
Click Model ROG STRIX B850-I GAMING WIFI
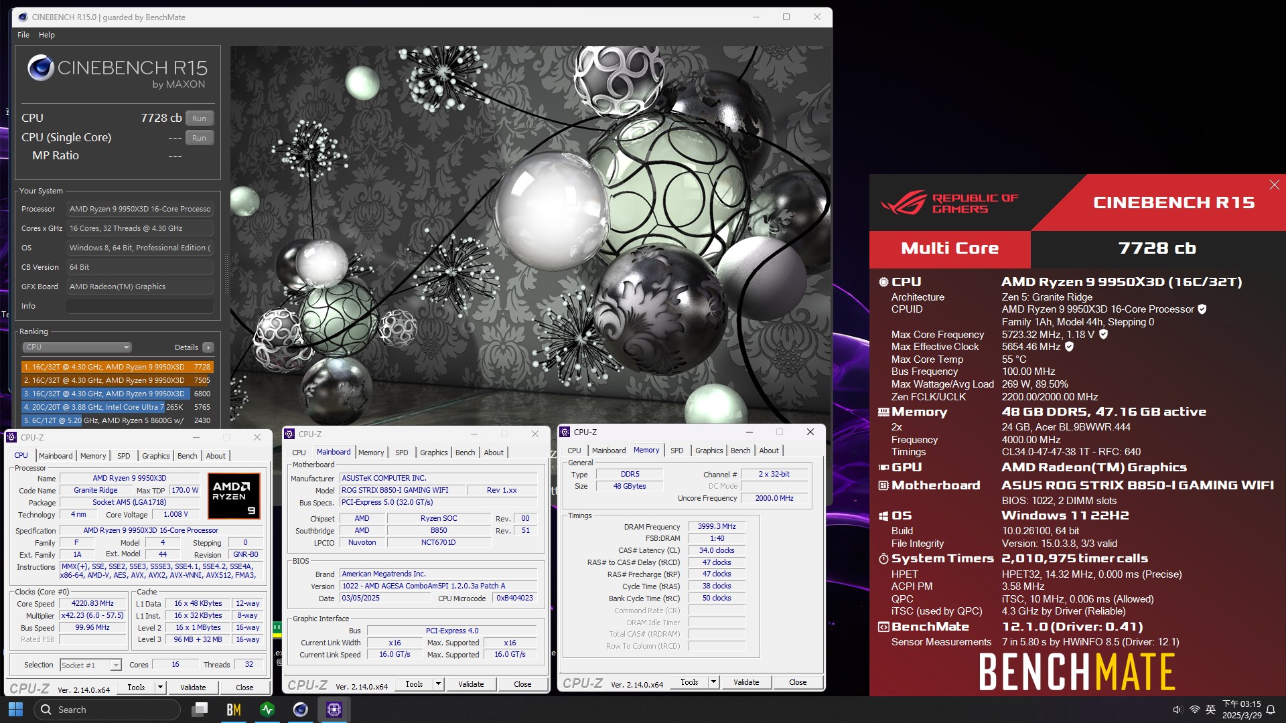(x=403, y=490)
